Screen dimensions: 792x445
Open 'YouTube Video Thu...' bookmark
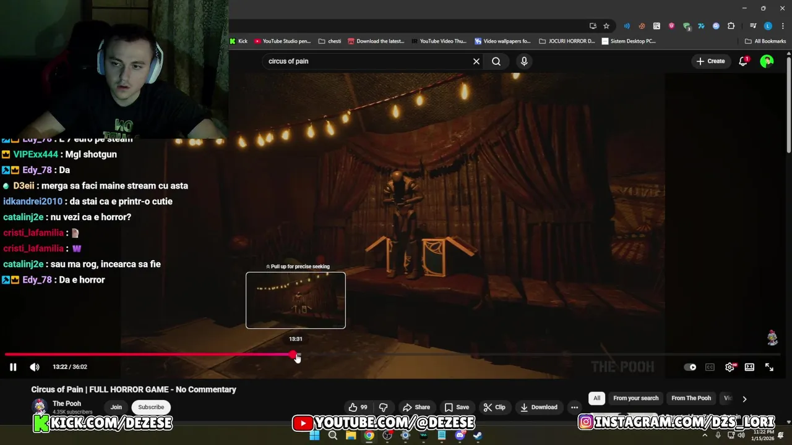[x=439, y=41]
